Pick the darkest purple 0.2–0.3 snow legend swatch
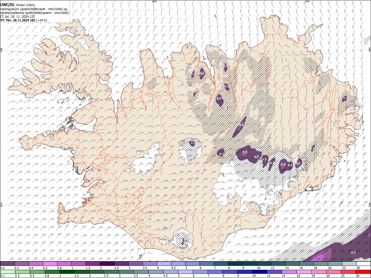Screen dimensions: 371x278 pos(7,264)
